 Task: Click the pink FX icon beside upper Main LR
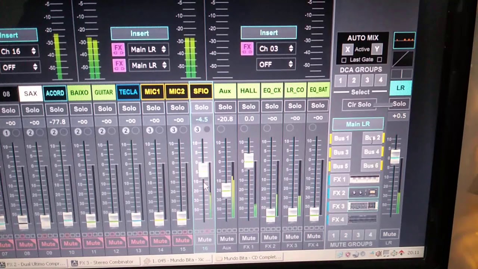[x=118, y=49]
